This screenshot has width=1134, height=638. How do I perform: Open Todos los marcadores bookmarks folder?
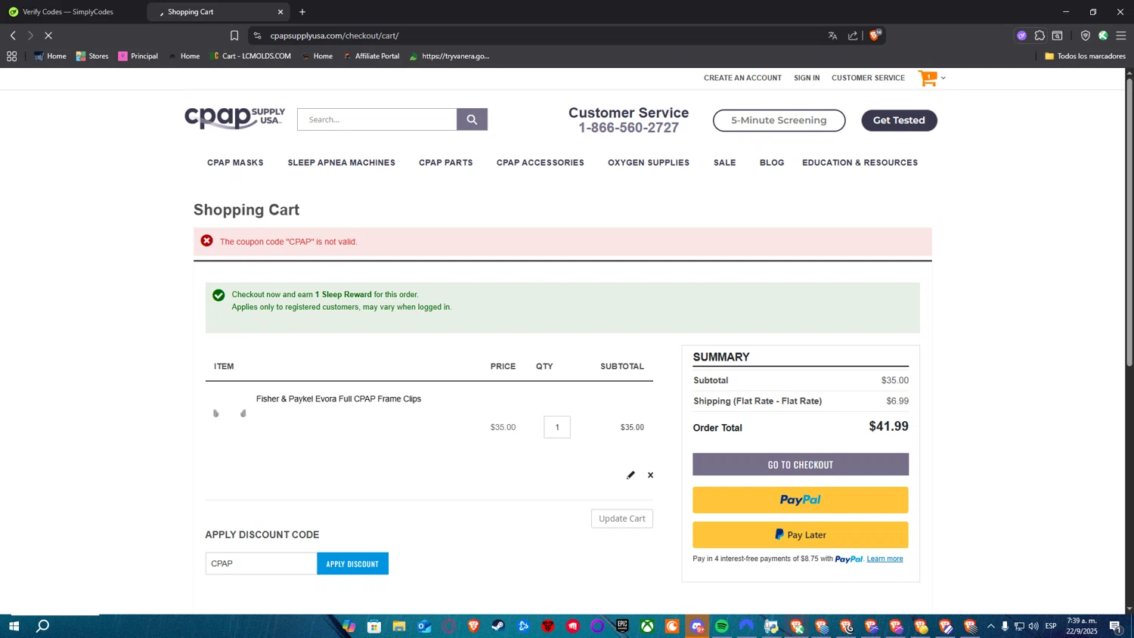1085,56
